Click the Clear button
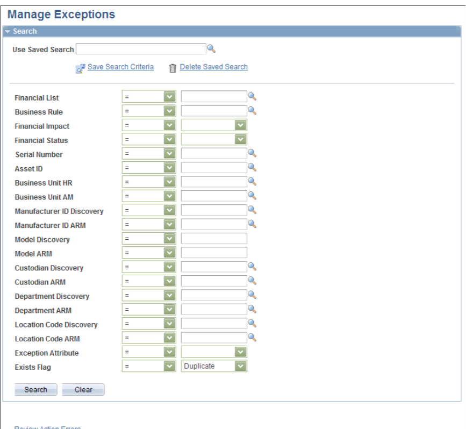The height and width of the screenshot is (429, 466). point(83,389)
